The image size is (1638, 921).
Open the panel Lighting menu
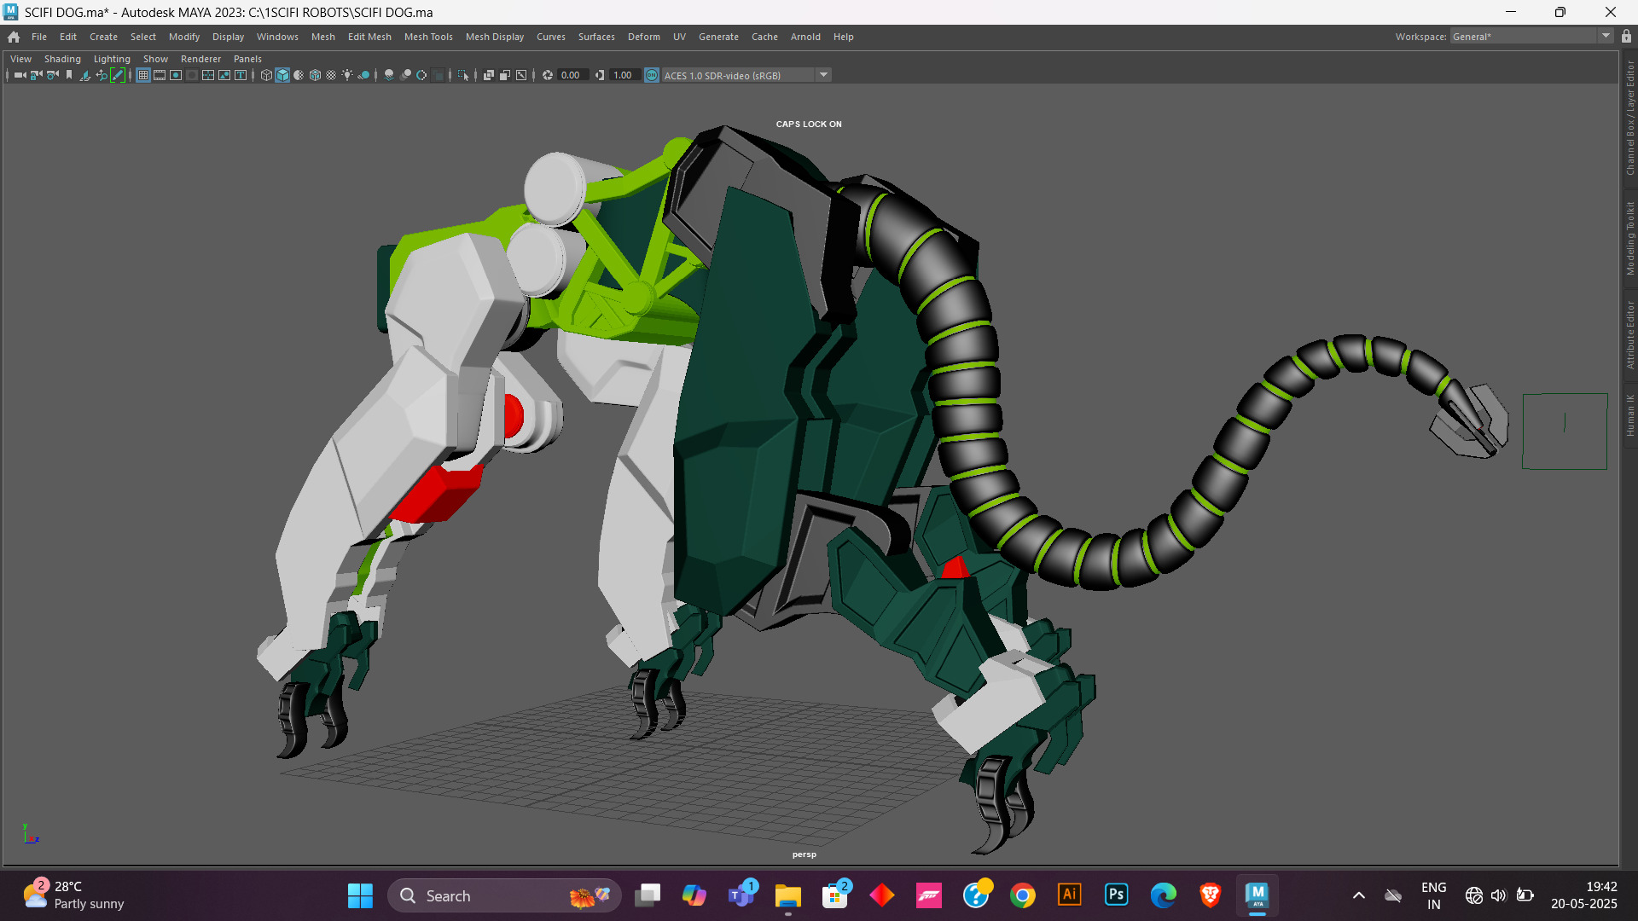[x=112, y=59]
